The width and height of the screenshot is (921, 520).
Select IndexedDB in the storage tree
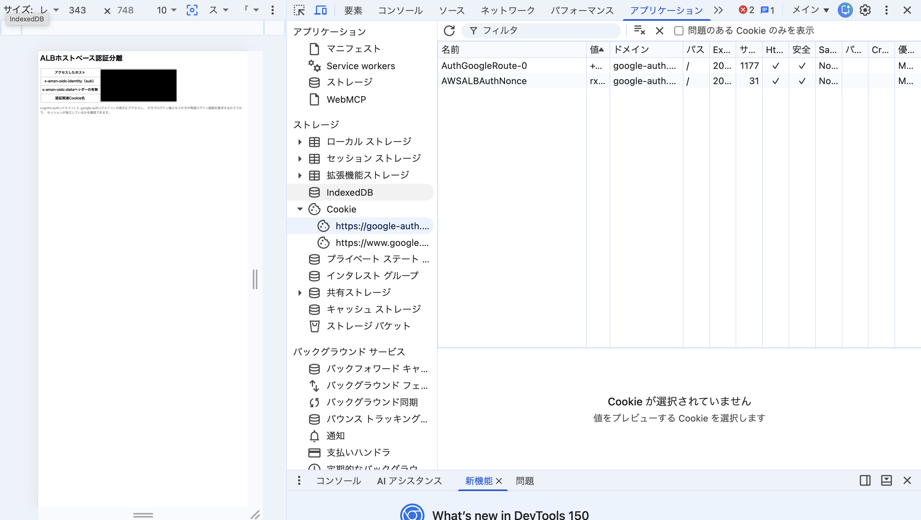pyautogui.click(x=360, y=192)
